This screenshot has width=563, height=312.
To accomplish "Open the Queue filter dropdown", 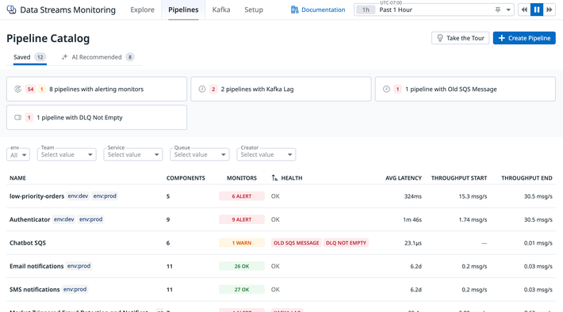I will pos(200,154).
